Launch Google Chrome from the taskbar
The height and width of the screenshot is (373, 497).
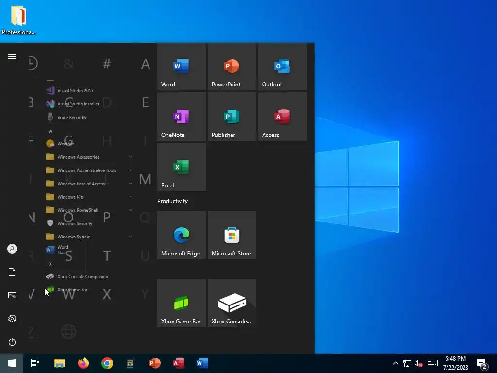coord(107,363)
